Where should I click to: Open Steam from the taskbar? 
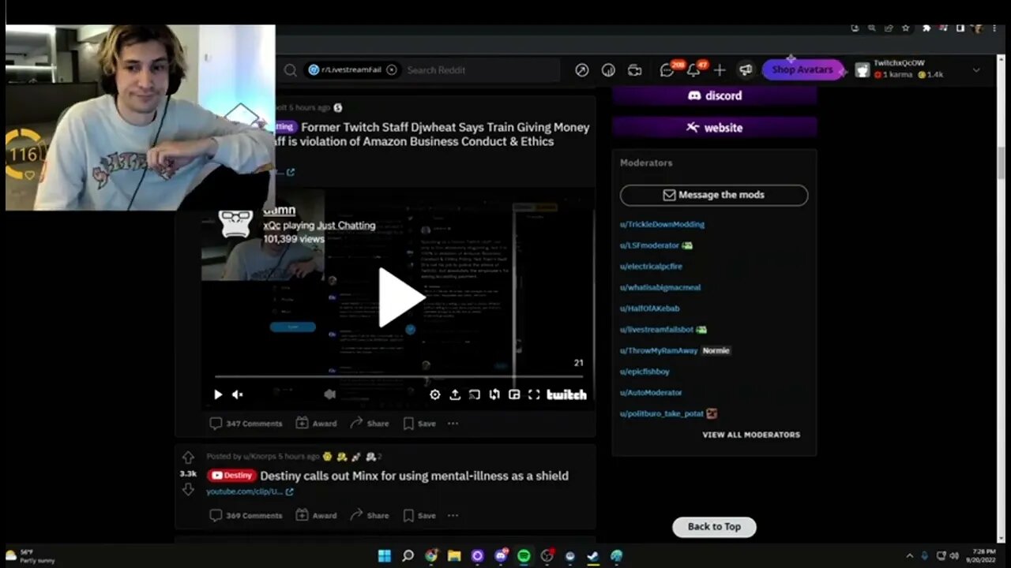click(x=593, y=556)
